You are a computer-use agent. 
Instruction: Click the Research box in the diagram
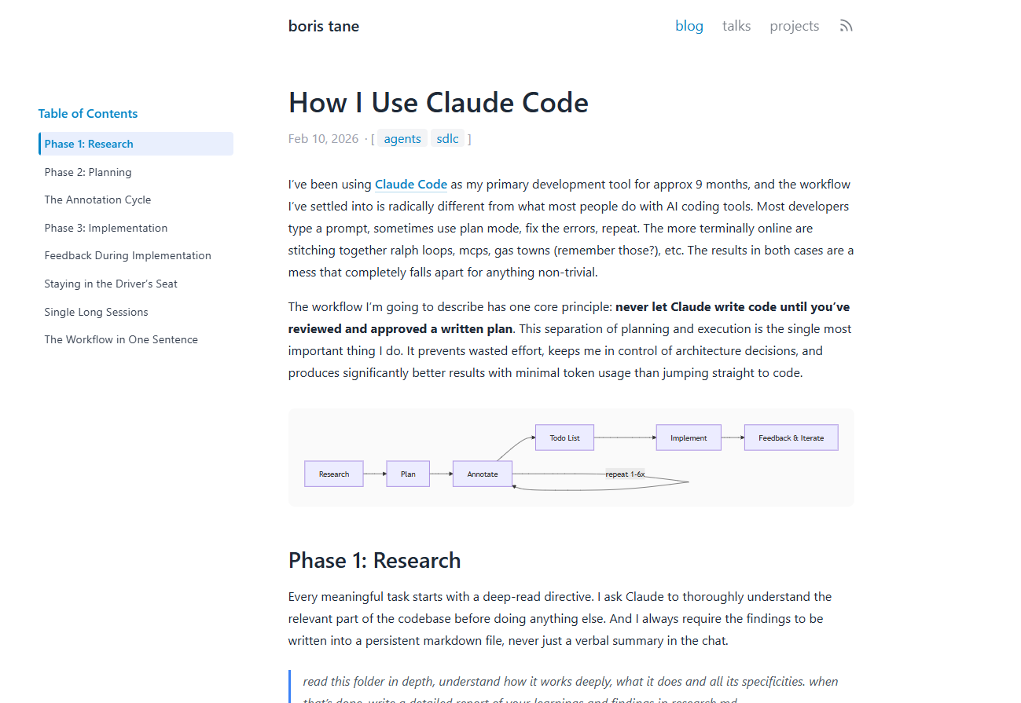click(x=334, y=474)
